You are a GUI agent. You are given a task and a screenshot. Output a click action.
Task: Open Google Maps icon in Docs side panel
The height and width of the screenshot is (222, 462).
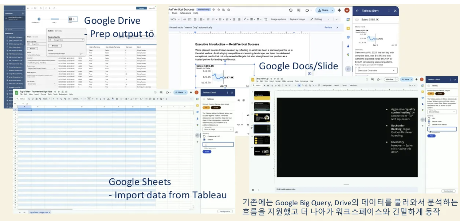(x=348, y=55)
